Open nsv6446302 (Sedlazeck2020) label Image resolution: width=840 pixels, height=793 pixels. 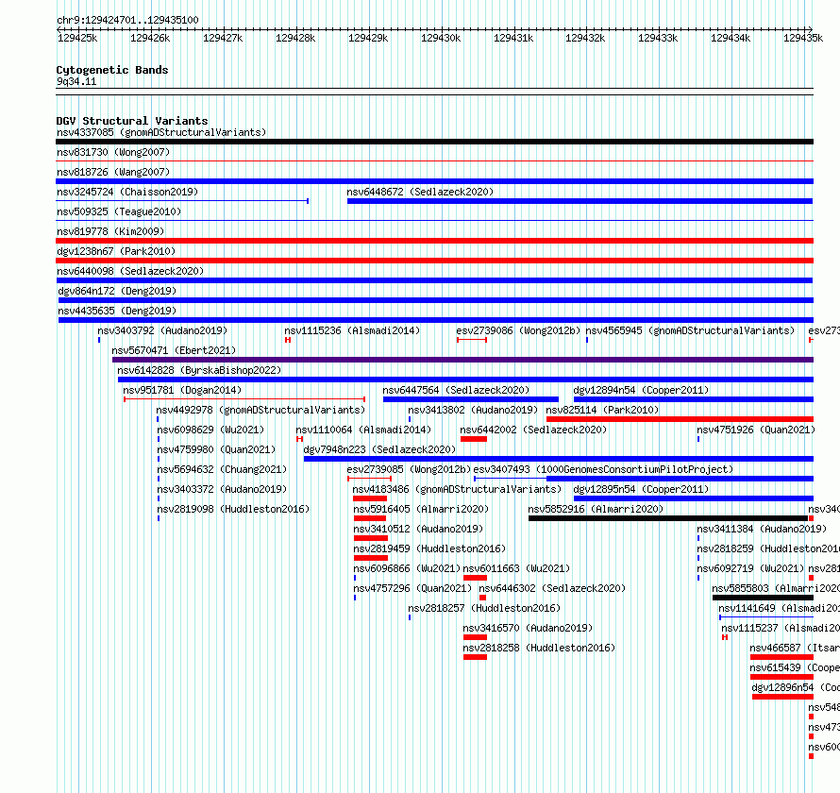click(x=552, y=588)
